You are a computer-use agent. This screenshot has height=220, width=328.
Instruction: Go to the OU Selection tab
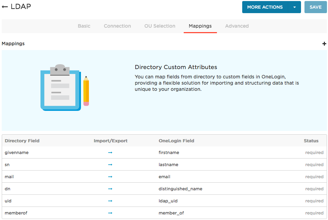click(160, 26)
